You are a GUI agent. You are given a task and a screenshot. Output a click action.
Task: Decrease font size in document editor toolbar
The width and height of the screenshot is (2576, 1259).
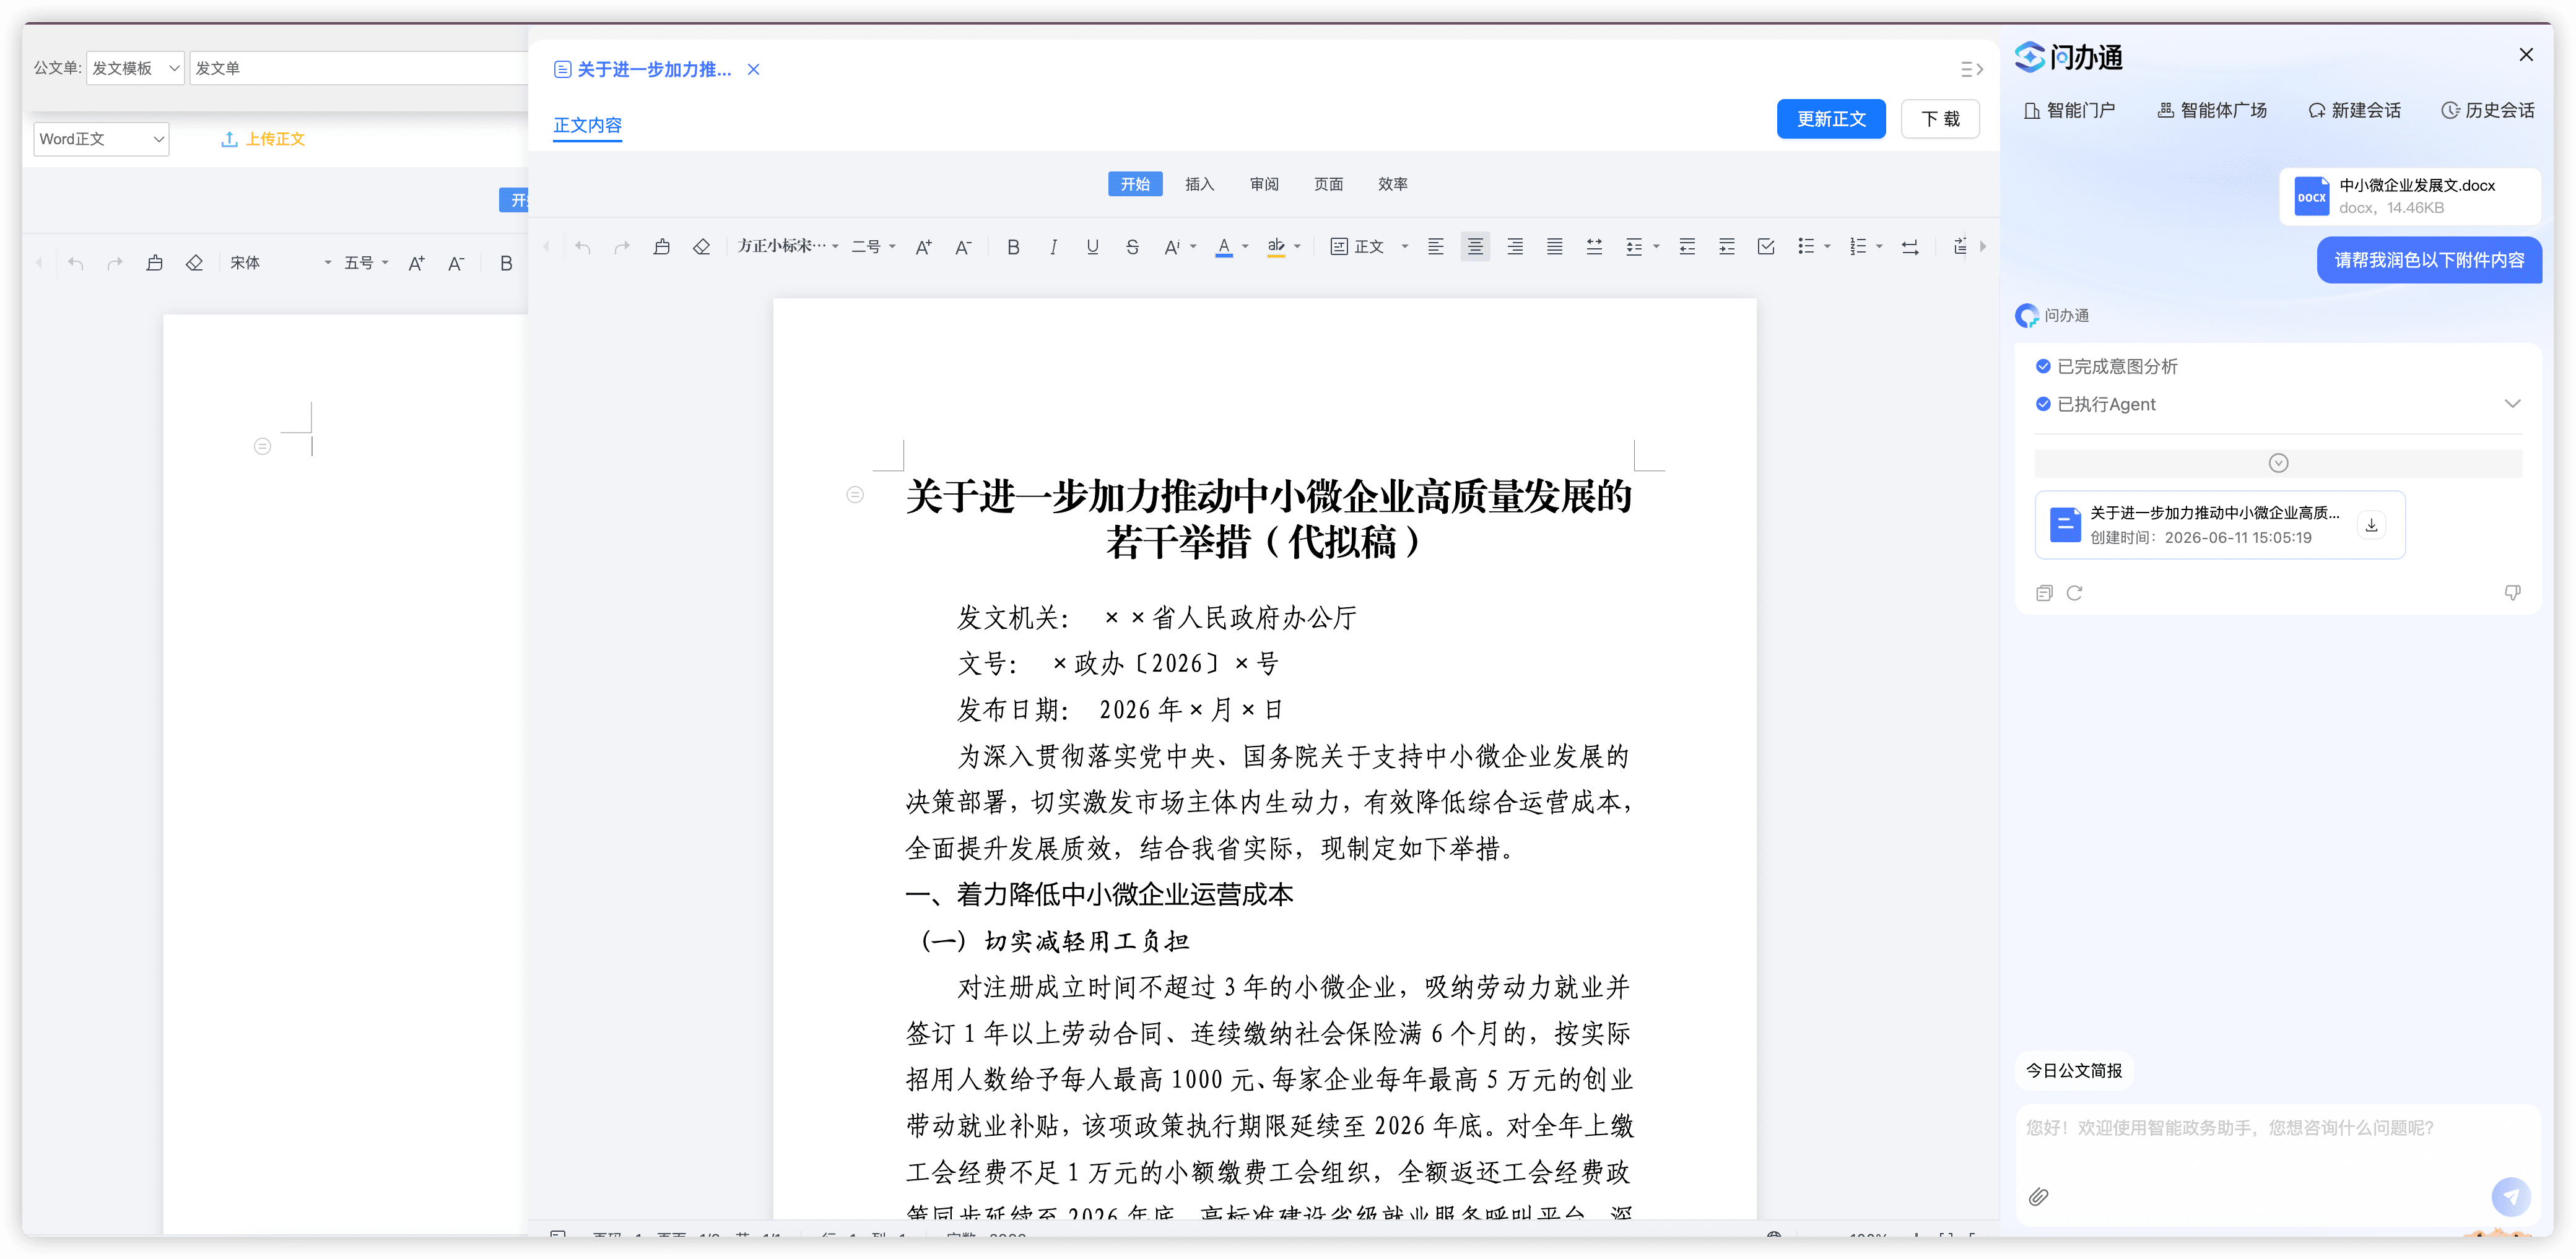(963, 247)
